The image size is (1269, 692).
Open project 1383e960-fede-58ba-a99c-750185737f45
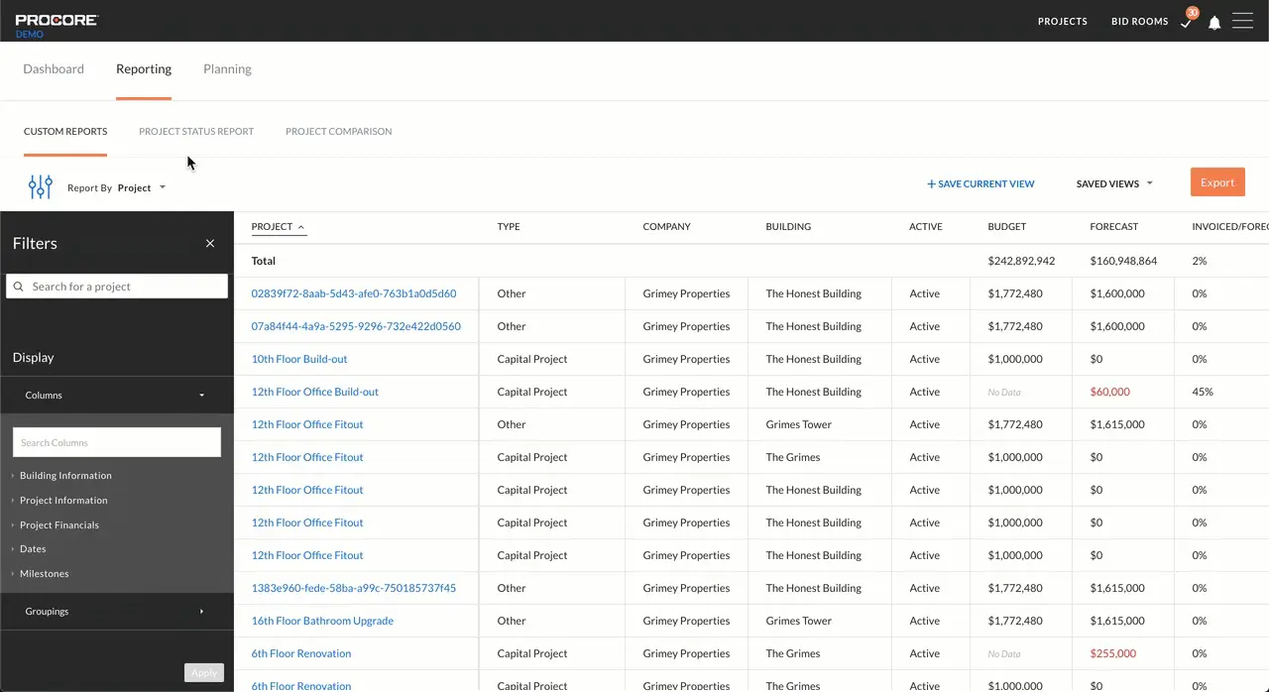coord(354,588)
